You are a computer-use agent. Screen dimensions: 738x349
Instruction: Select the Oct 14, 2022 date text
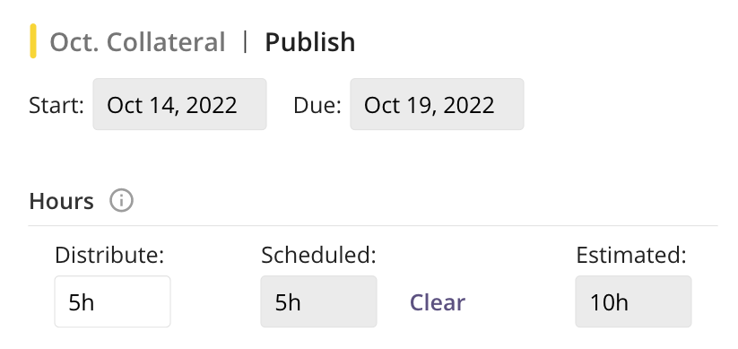coord(172,105)
